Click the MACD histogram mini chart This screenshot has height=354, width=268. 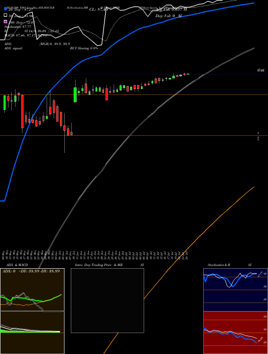(x=32, y=333)
